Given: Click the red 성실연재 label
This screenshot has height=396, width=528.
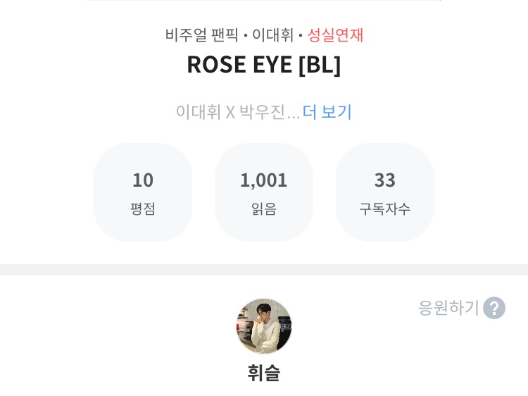Looking at the screenshot, I should pos(335,35).
